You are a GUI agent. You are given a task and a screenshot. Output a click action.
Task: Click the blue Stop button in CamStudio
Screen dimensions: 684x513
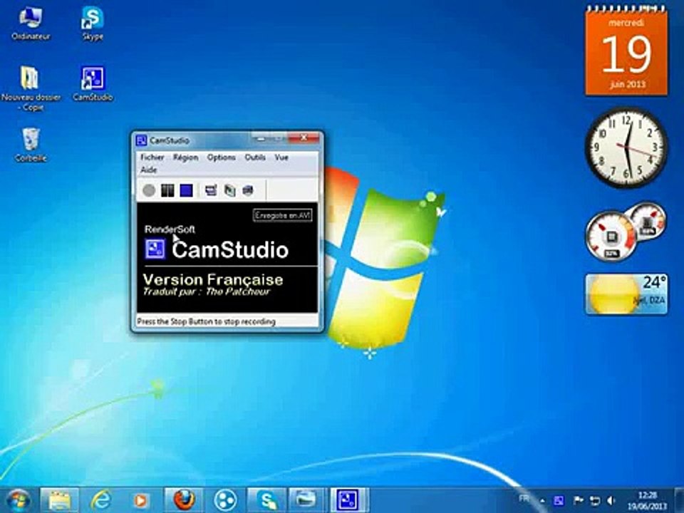click(186, 190)
